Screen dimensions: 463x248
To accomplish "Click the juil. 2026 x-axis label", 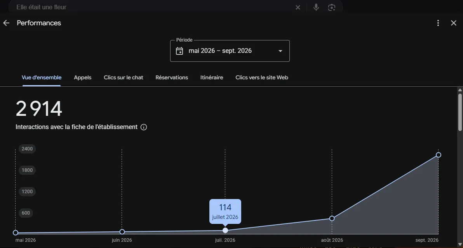I will (225, 240).
